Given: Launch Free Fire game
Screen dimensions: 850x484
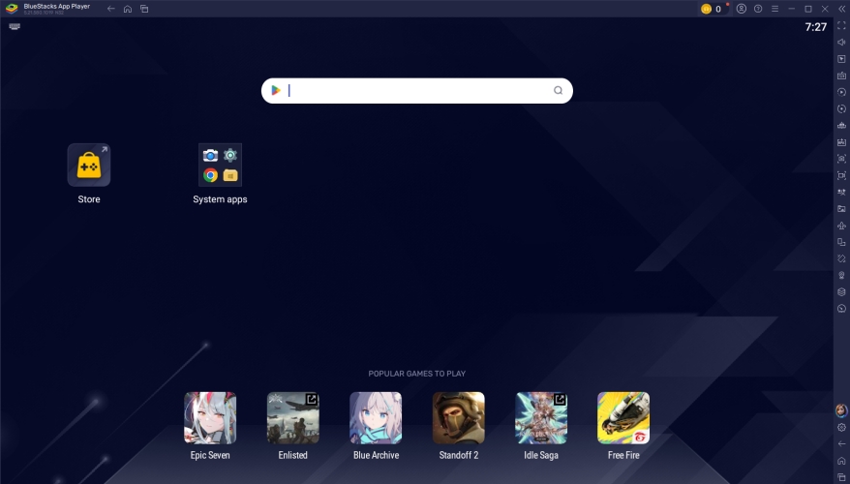Looking at the screenshot, I should point(623,418).
